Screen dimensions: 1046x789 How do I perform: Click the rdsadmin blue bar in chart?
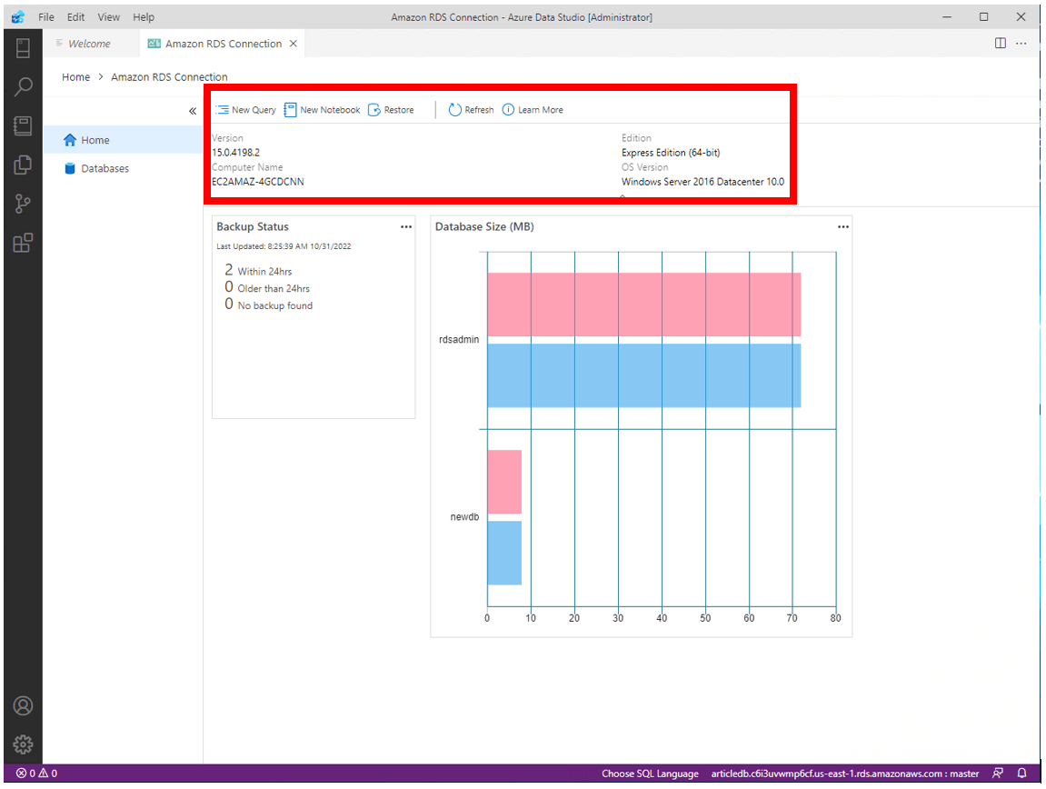pyautogui.click(x=643, y=375)
